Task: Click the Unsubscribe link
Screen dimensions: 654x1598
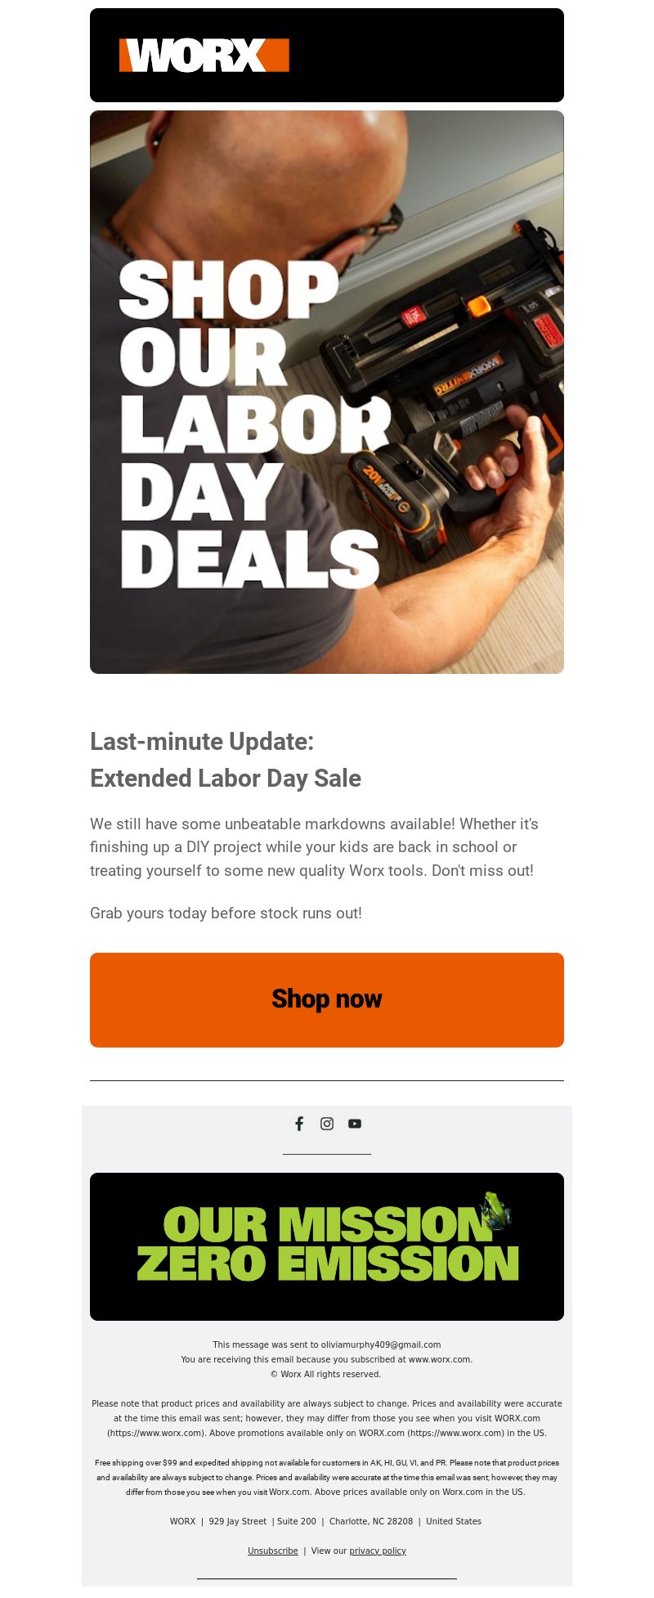Action: click(273, 1551)
